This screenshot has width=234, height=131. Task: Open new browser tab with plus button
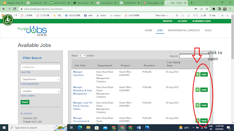[192, 3]
